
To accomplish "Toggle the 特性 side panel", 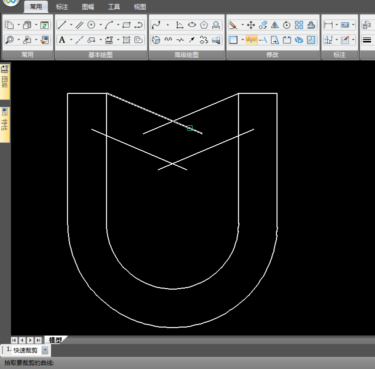I will [4, 124].
